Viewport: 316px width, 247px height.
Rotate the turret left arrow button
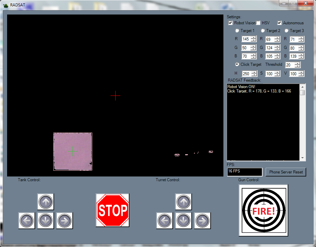click(x=164, y=221)
